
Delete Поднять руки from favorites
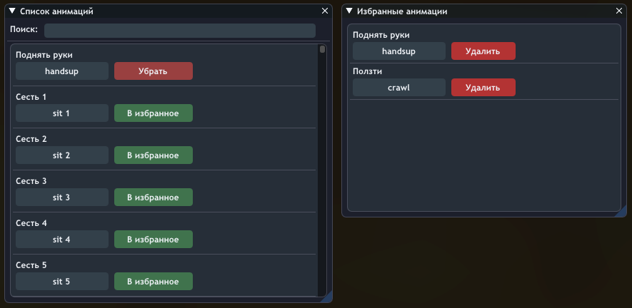point(483,51)
